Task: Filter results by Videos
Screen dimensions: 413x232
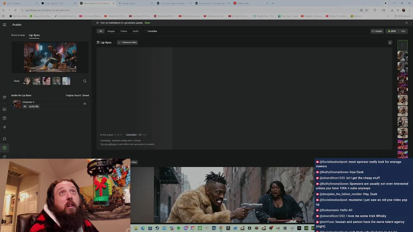Action: 124,31
